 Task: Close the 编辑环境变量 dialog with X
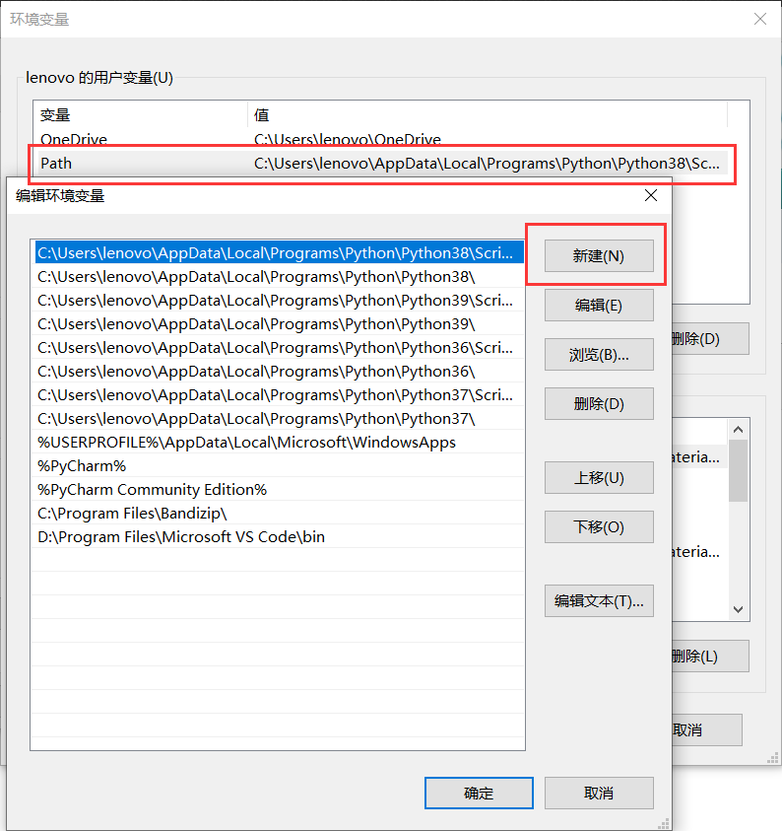pyautogui.click(x=650, y=195)
